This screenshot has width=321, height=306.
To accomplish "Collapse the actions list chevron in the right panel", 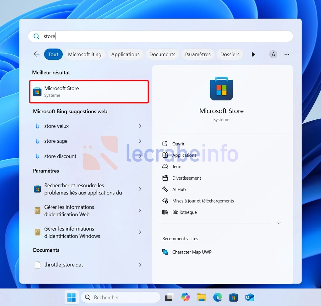I will click(x=279, y=223).
